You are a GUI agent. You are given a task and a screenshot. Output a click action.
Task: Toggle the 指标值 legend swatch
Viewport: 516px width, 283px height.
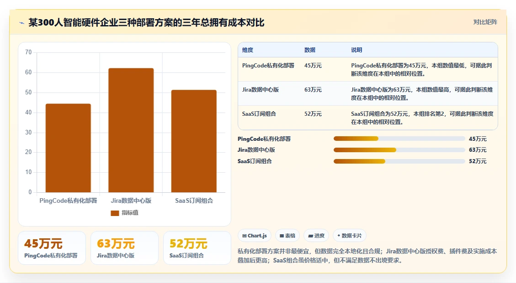[115, 213]
